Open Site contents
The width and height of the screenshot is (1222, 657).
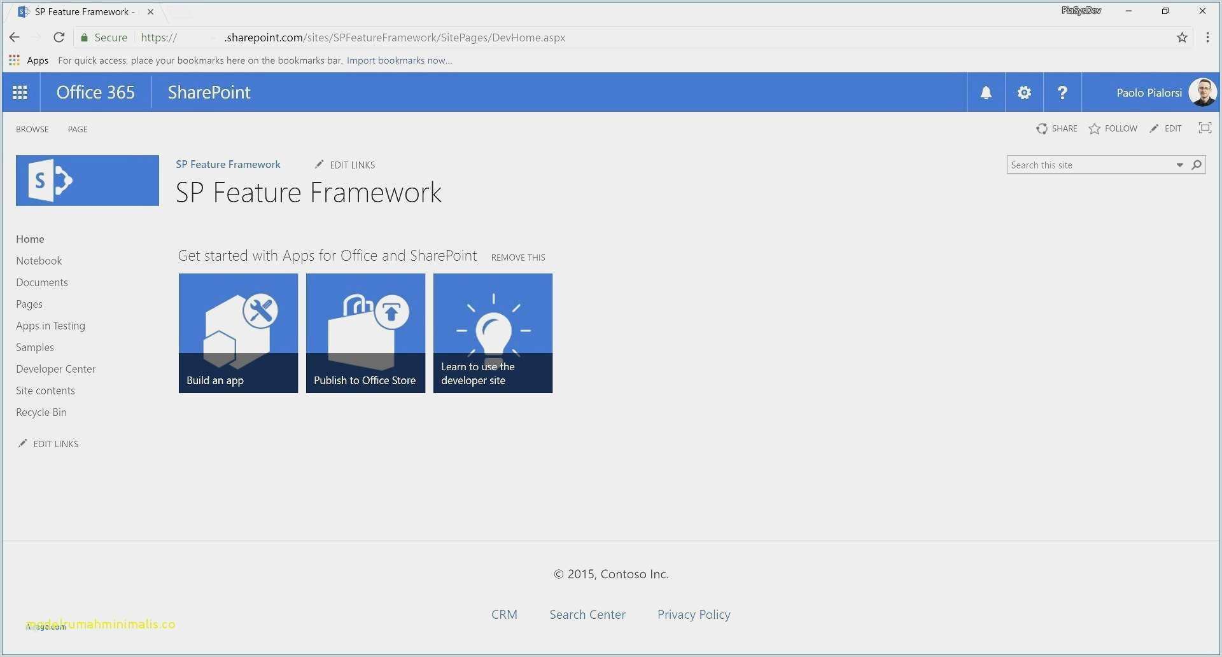45,391
